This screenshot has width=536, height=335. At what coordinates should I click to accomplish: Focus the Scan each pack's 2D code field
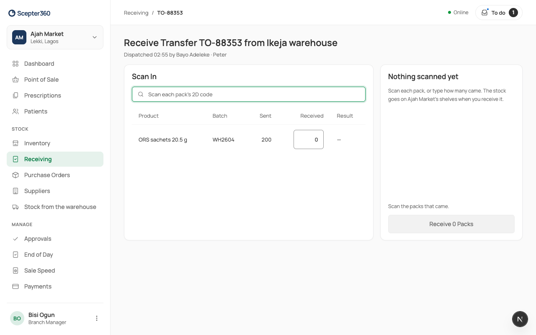click(249, 94)
